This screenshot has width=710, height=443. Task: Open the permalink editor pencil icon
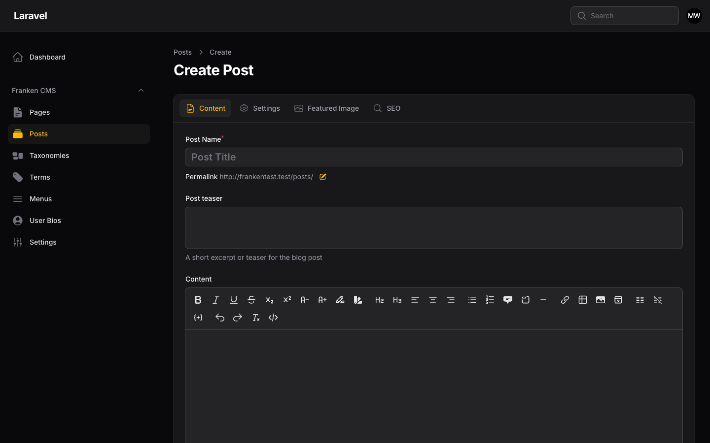pos(322,177)
